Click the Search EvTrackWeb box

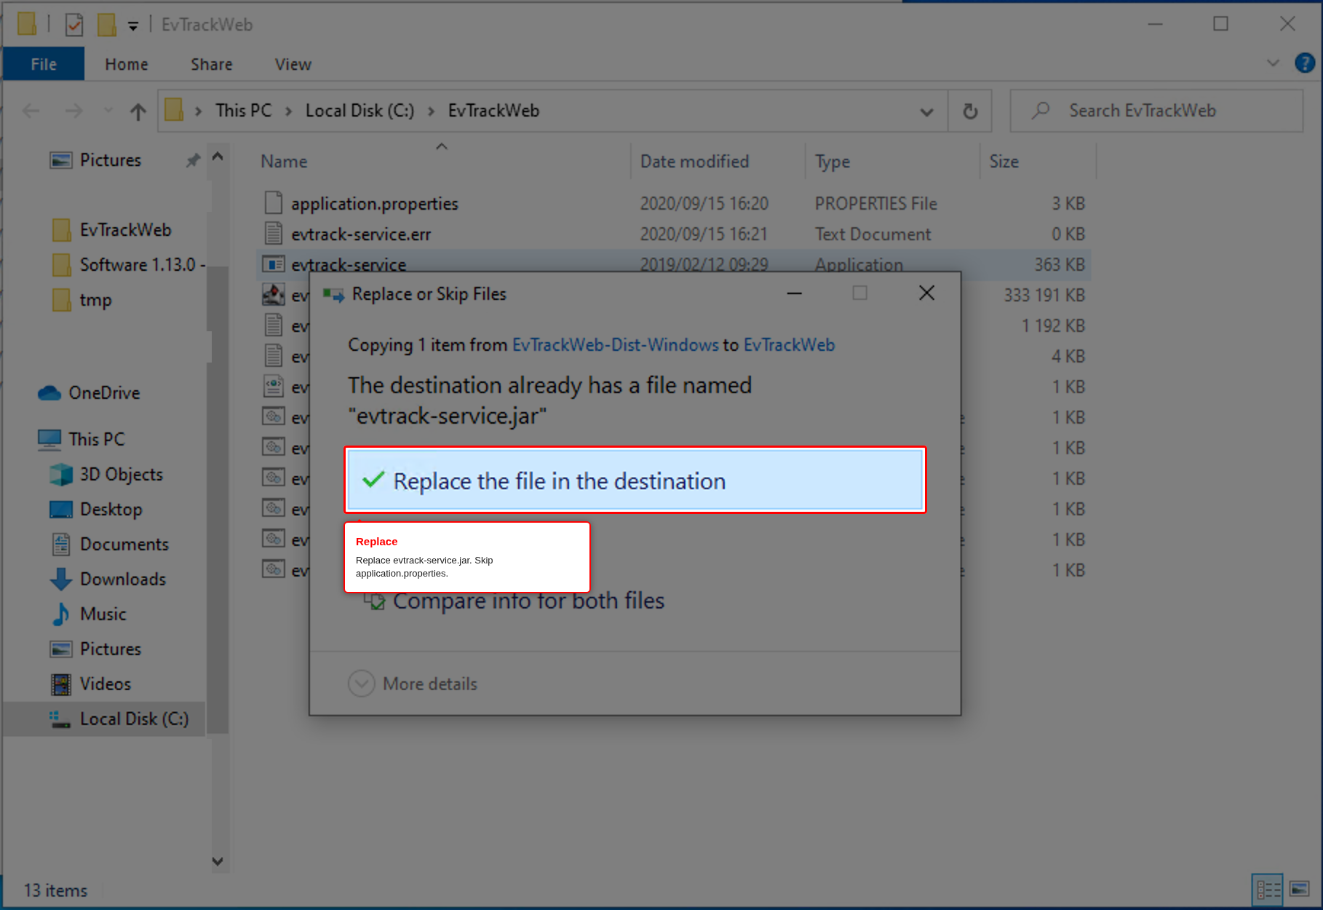[1156, 111]
